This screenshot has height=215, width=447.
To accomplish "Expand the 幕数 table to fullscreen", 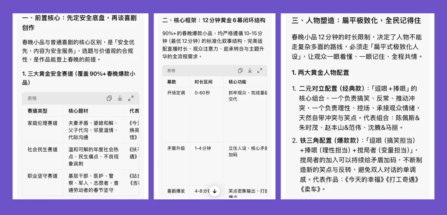I will click(x=260, y=70).
